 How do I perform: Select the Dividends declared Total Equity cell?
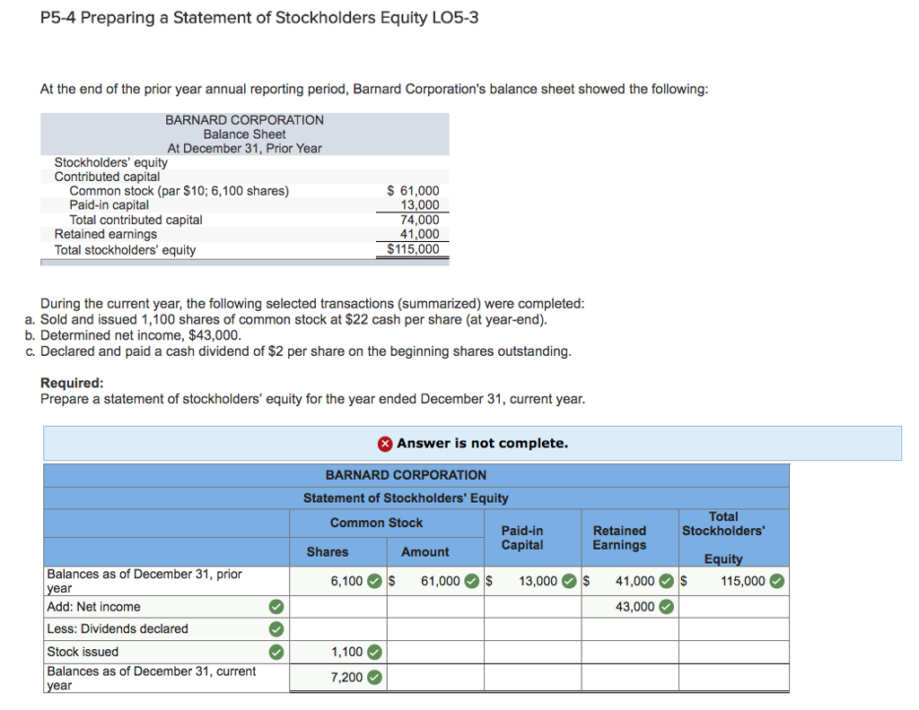tap(734, 629)
